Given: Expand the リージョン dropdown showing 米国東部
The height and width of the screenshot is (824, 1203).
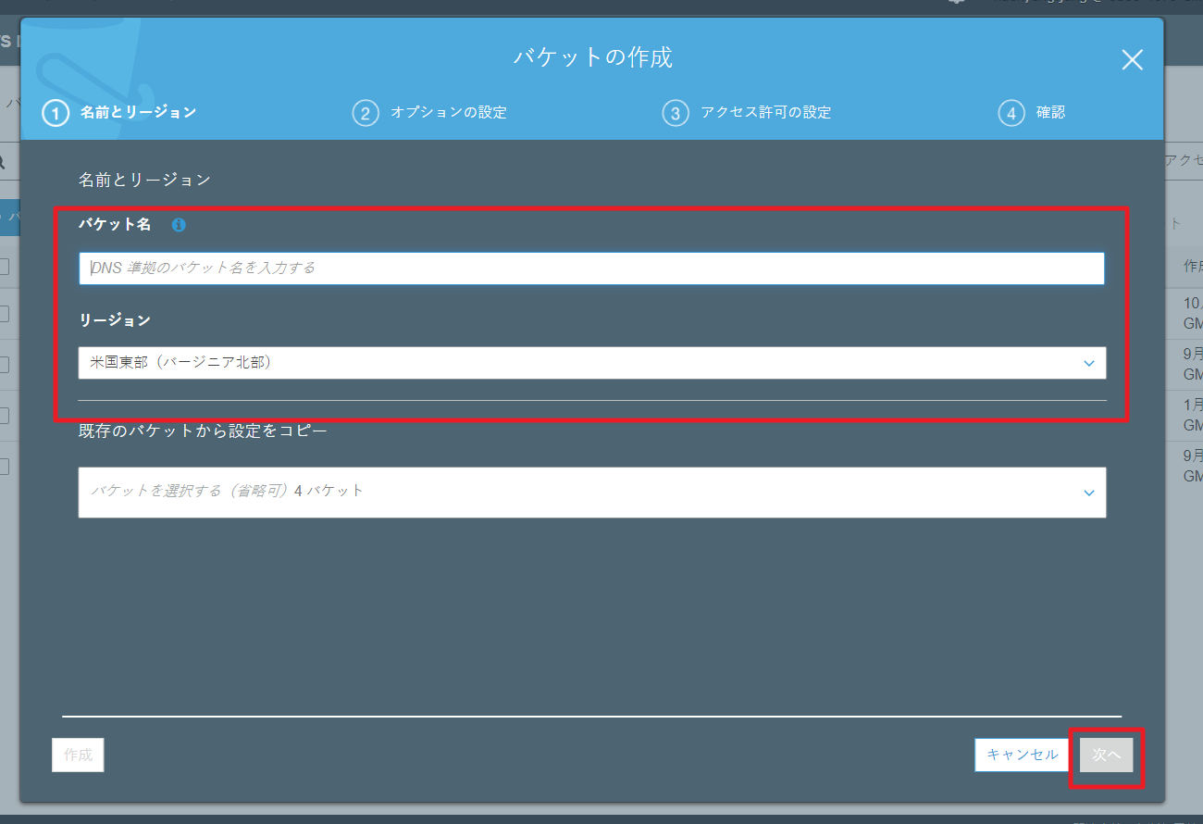Looking at the screenshot, I should [591, 363].
